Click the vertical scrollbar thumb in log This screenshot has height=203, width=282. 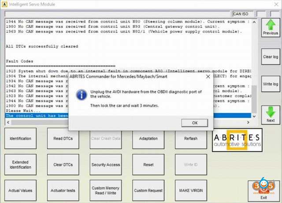coord(254,99)
